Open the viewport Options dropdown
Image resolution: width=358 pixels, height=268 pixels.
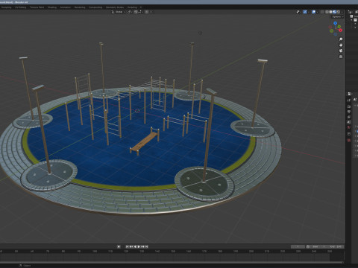(x=337, y=17)
